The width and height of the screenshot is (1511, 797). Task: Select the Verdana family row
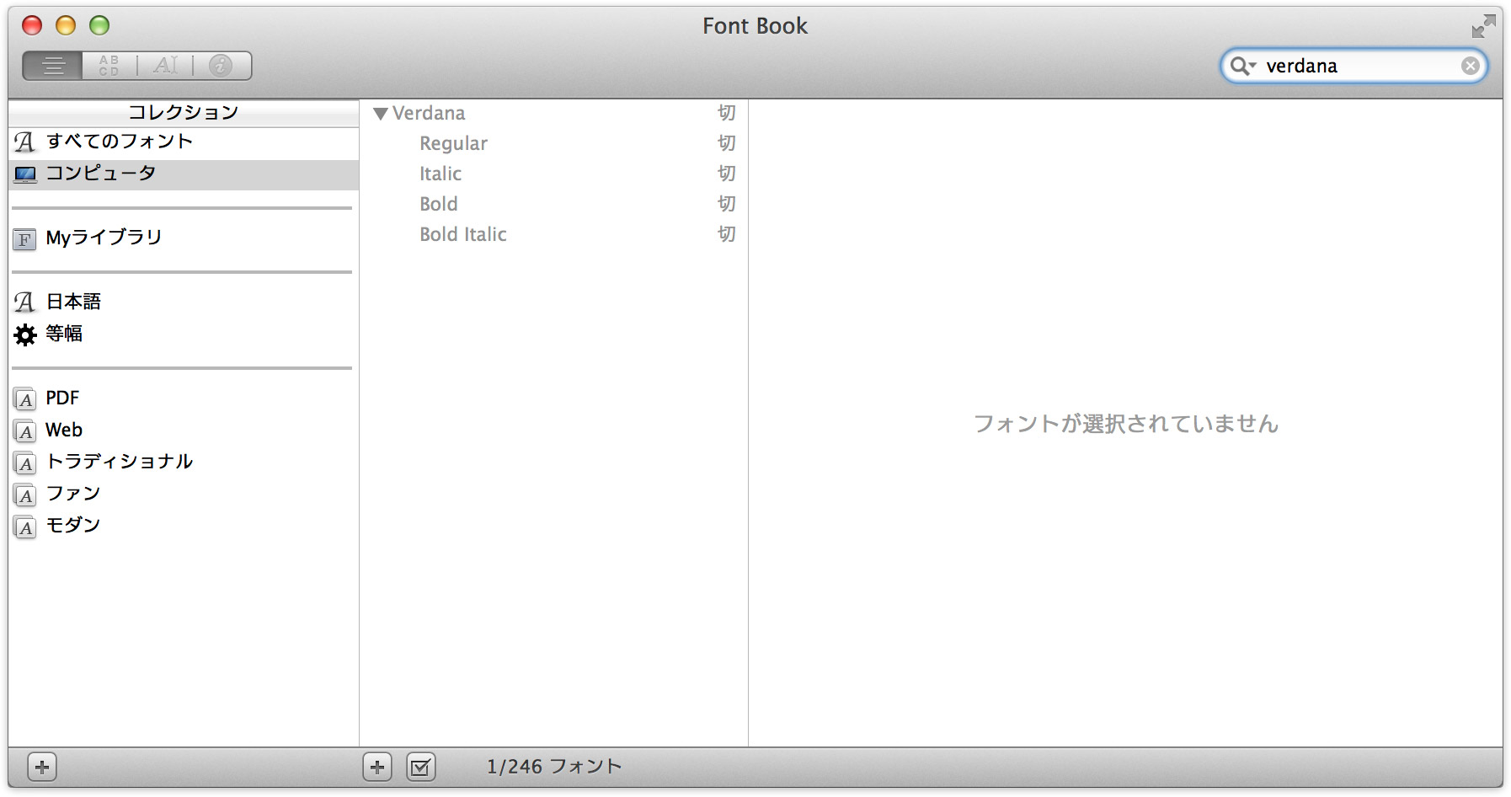pos(553,113)
